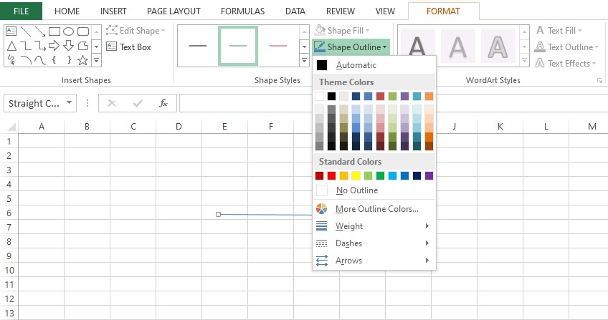Click the formula bar Enter checkmark icon
Image resolution: width=608 pixels, height=320 pixels.
[137, 103]
